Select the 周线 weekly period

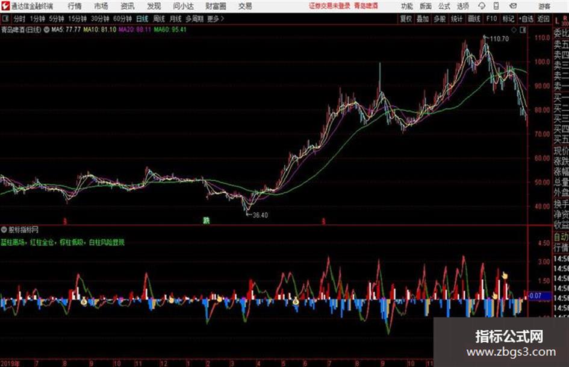coord(159,18)
